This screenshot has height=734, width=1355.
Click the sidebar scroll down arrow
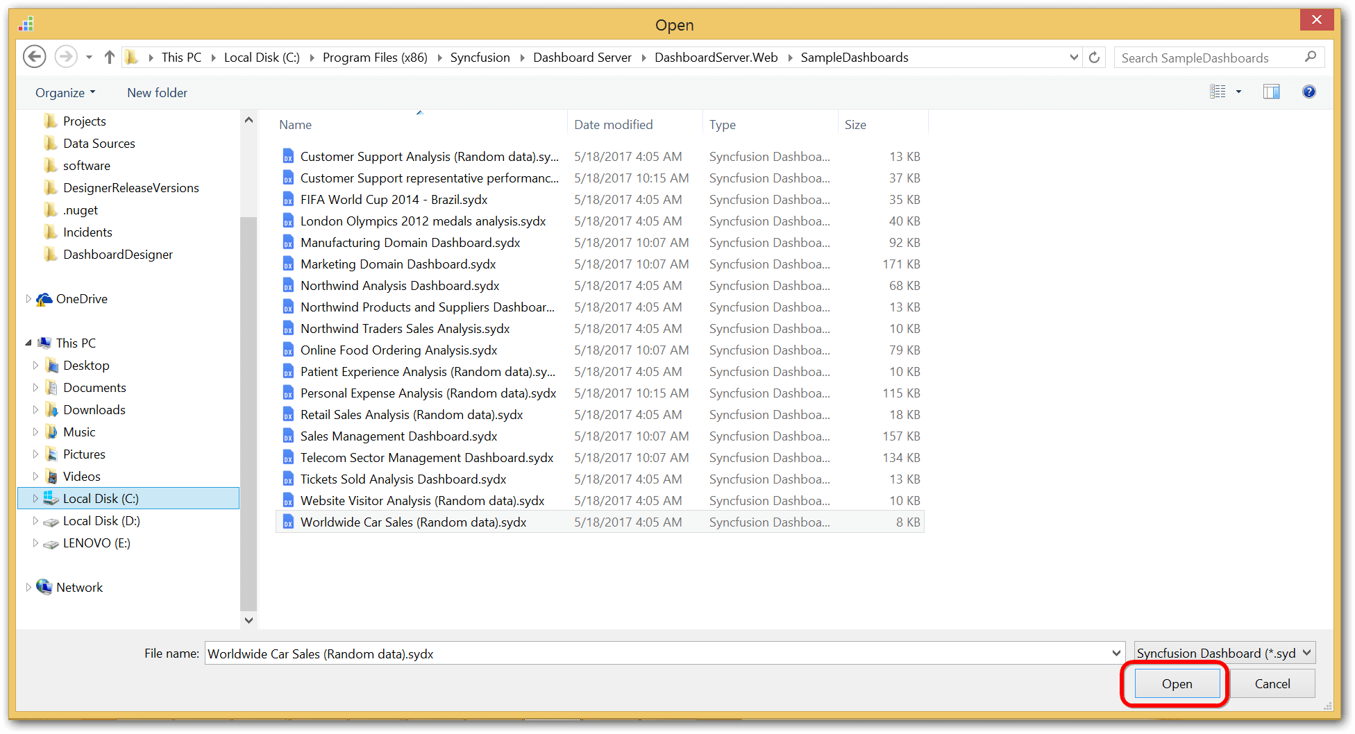coord(249,620)
